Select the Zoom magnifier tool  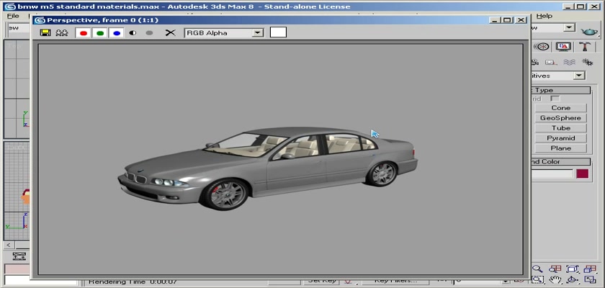pos(537,269)
